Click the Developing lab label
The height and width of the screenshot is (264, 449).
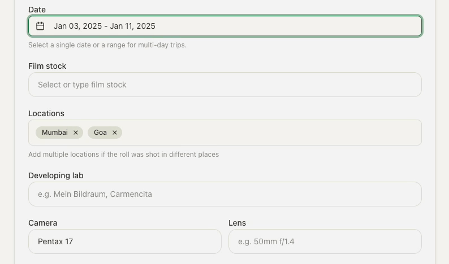(56, 175)
